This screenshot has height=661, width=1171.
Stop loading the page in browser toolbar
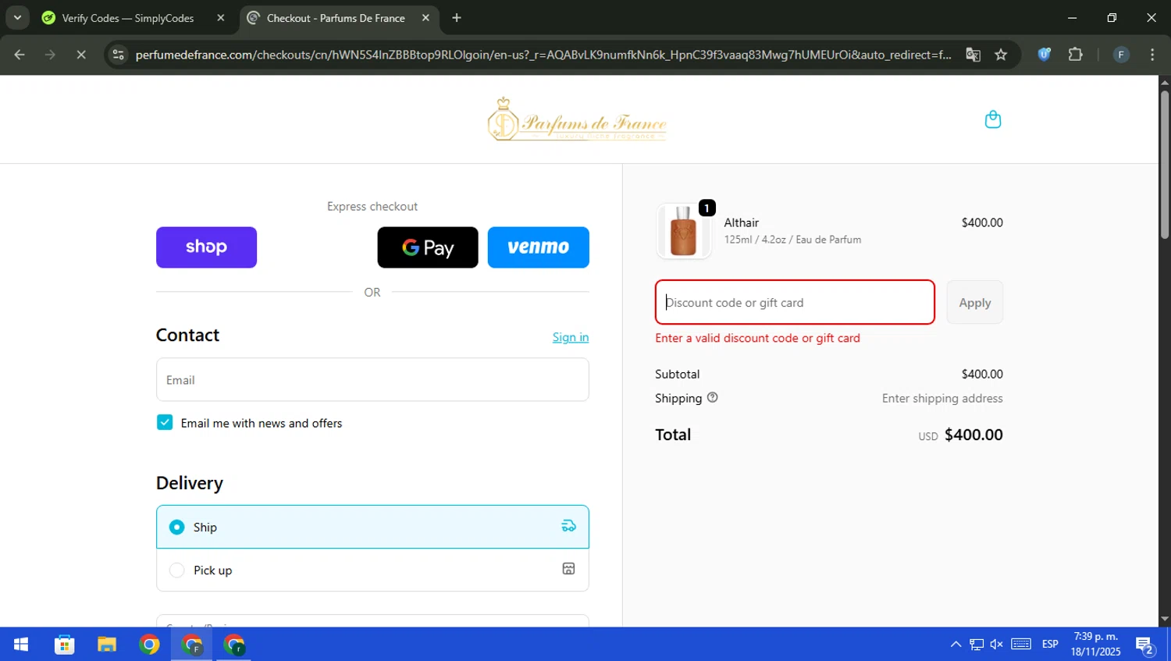point(81,55)
